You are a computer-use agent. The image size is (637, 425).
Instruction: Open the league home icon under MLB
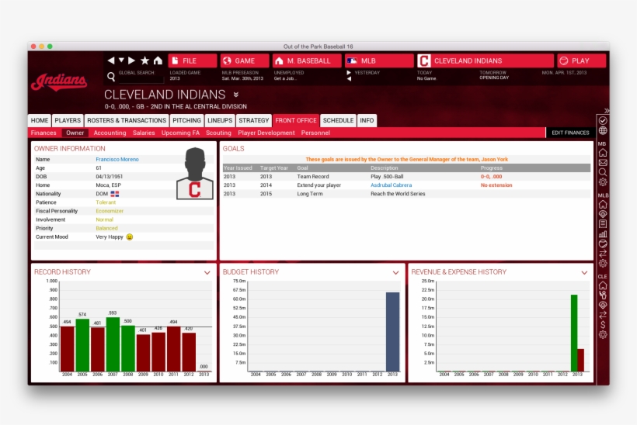pos(603,204)
